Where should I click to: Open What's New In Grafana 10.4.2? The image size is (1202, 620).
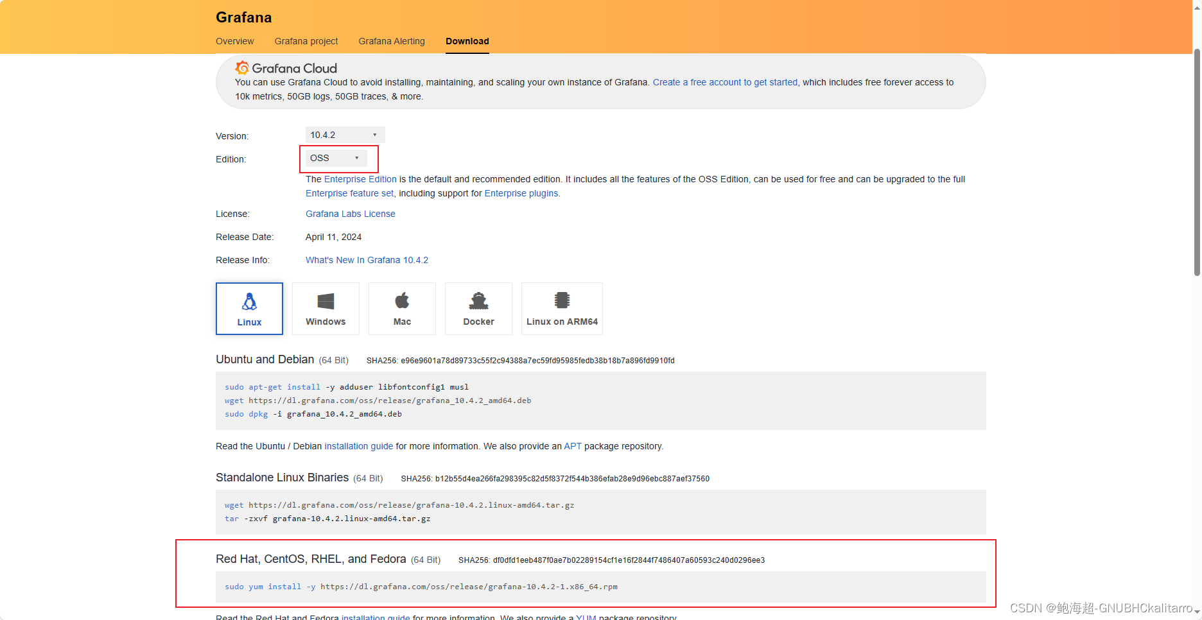pos(367,260)
